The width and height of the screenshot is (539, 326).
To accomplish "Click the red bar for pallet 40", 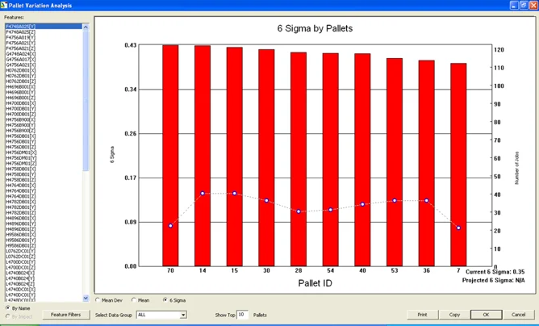I will click(362, 160).
